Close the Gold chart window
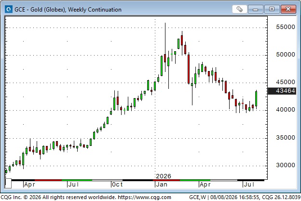Screen dimensions: 301x201 click(288, 9)
